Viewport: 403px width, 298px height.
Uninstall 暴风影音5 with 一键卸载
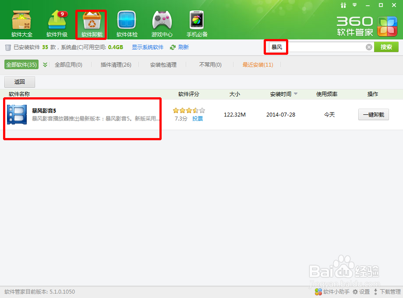(x=373, y=114)
